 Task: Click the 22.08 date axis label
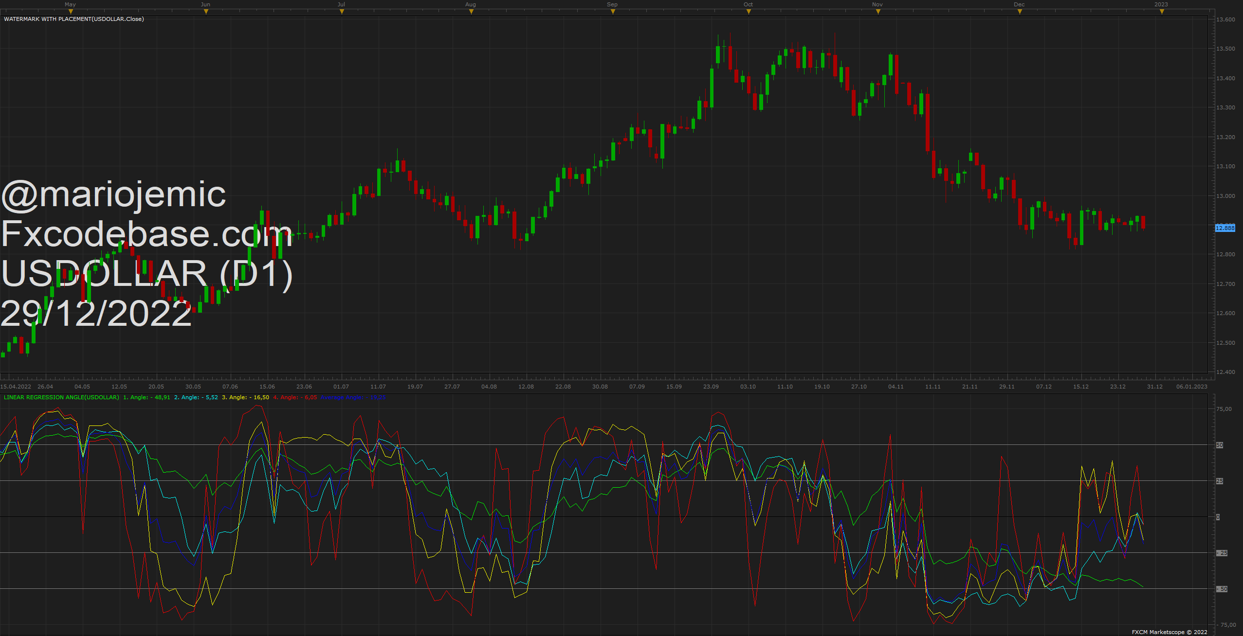563,387
